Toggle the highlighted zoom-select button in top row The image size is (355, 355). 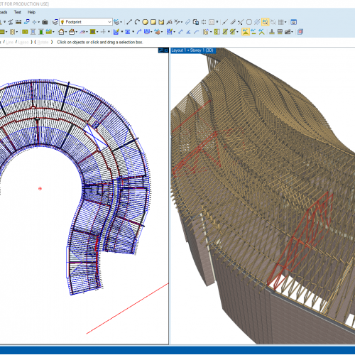[265, 22]
